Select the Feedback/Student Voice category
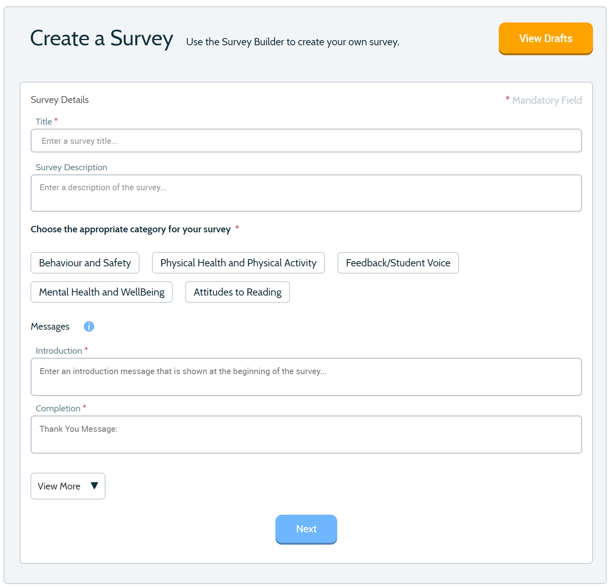The image size is (609, 588). tap(398, 263)
